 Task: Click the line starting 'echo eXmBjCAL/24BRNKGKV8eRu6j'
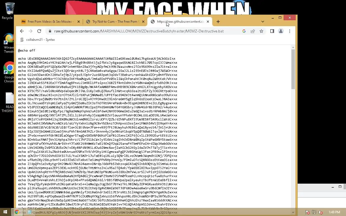(98, 87)
